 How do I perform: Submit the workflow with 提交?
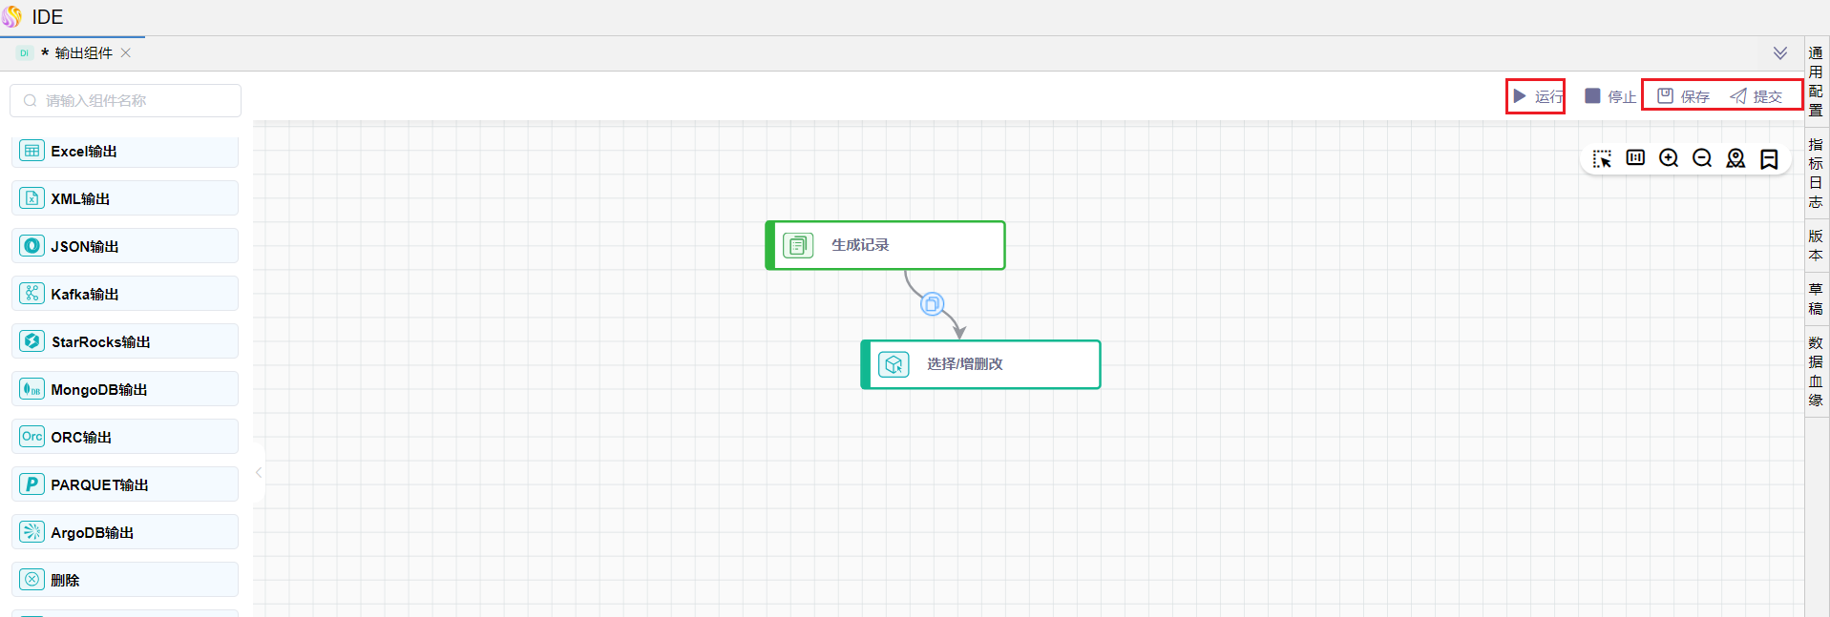1756,96
